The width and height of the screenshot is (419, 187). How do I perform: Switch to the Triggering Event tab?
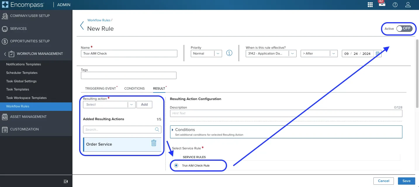101,88
